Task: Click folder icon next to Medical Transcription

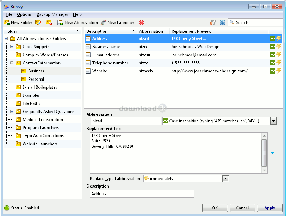Action: (18, 120)
